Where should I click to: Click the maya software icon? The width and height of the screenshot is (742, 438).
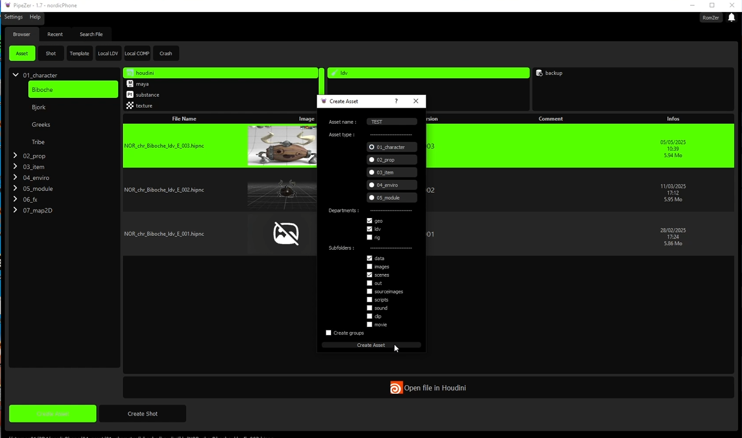click(130, 84)
